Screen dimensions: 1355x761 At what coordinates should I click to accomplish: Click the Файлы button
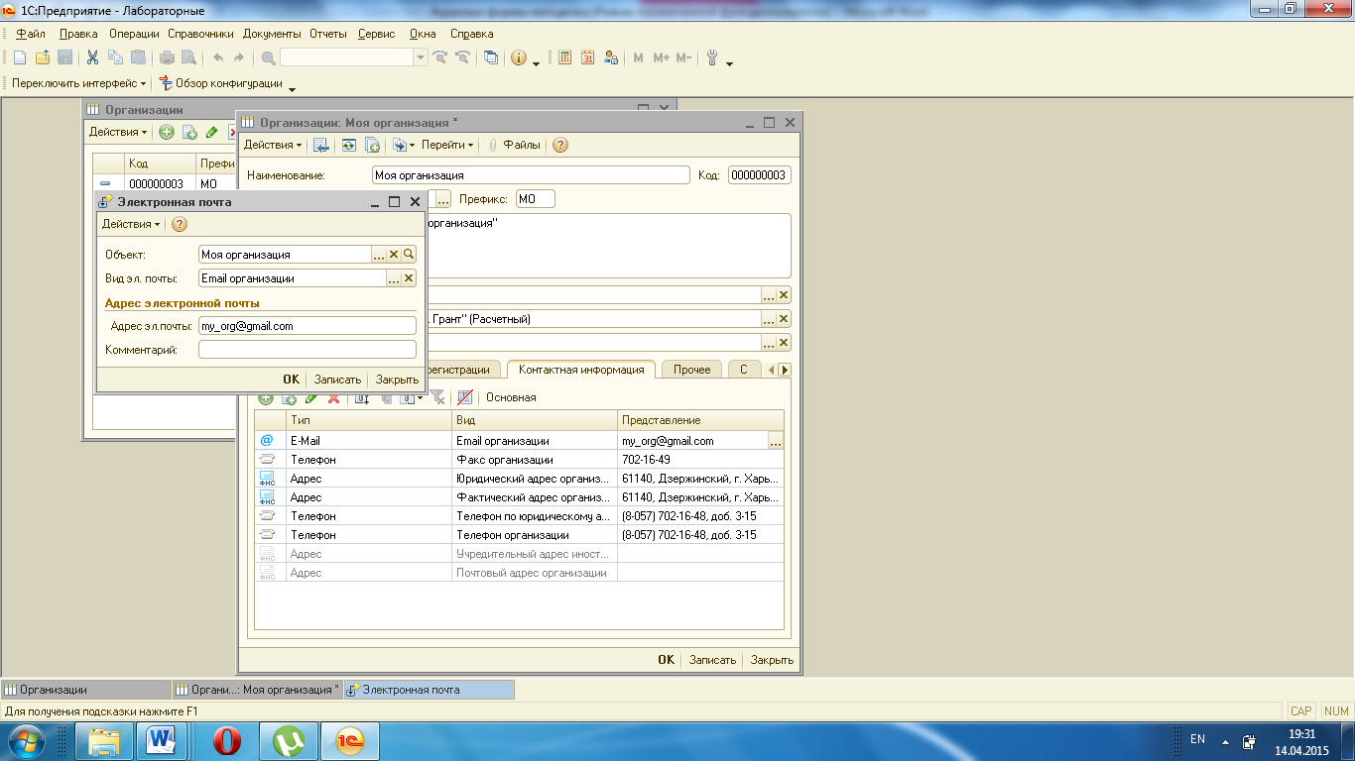click(x=514, y=145)
